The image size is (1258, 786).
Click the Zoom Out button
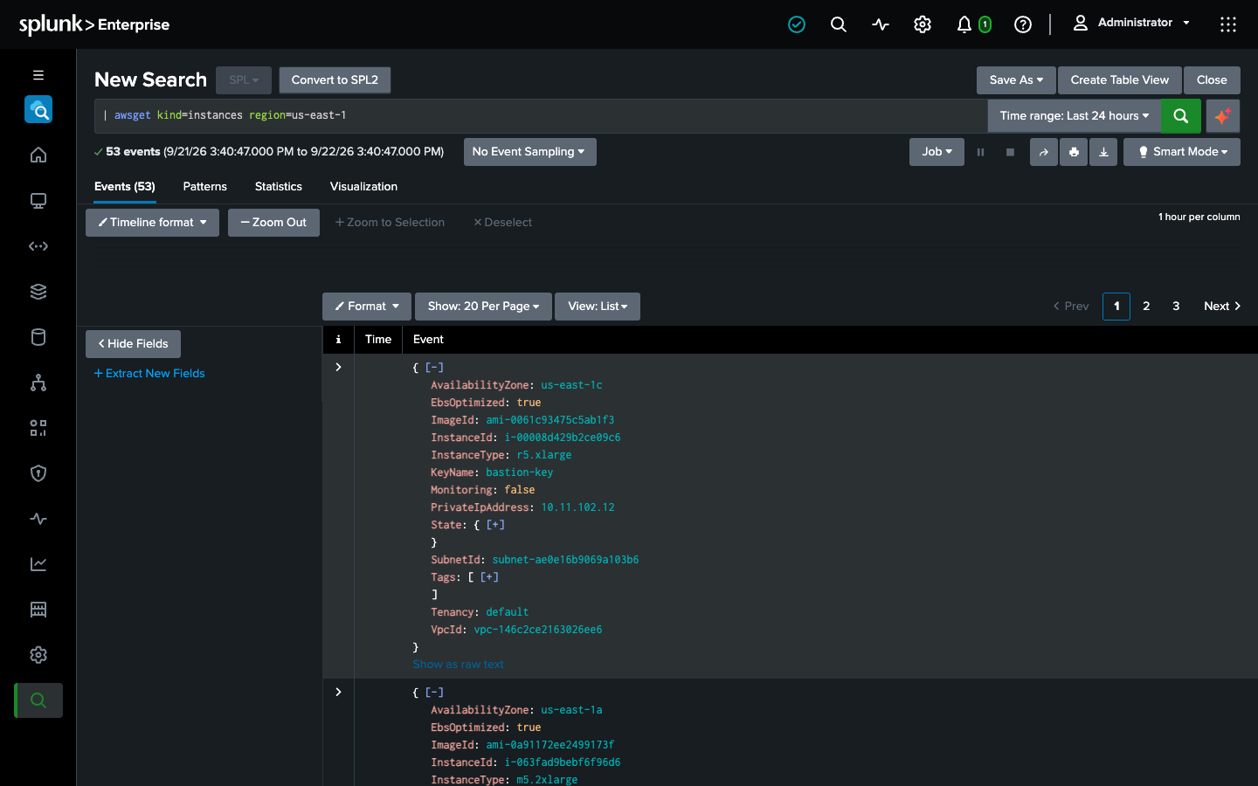[x=273, y=223]
